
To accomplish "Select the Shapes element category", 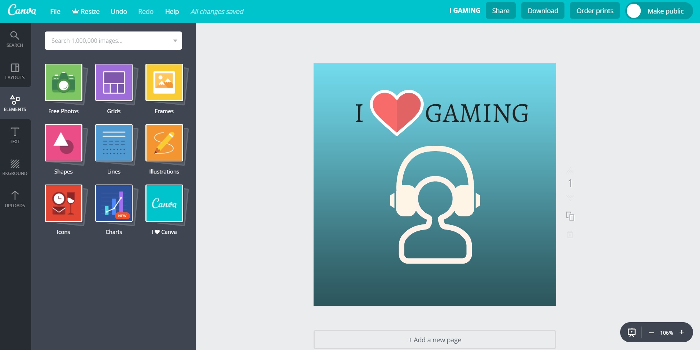I will click(64, 144).
